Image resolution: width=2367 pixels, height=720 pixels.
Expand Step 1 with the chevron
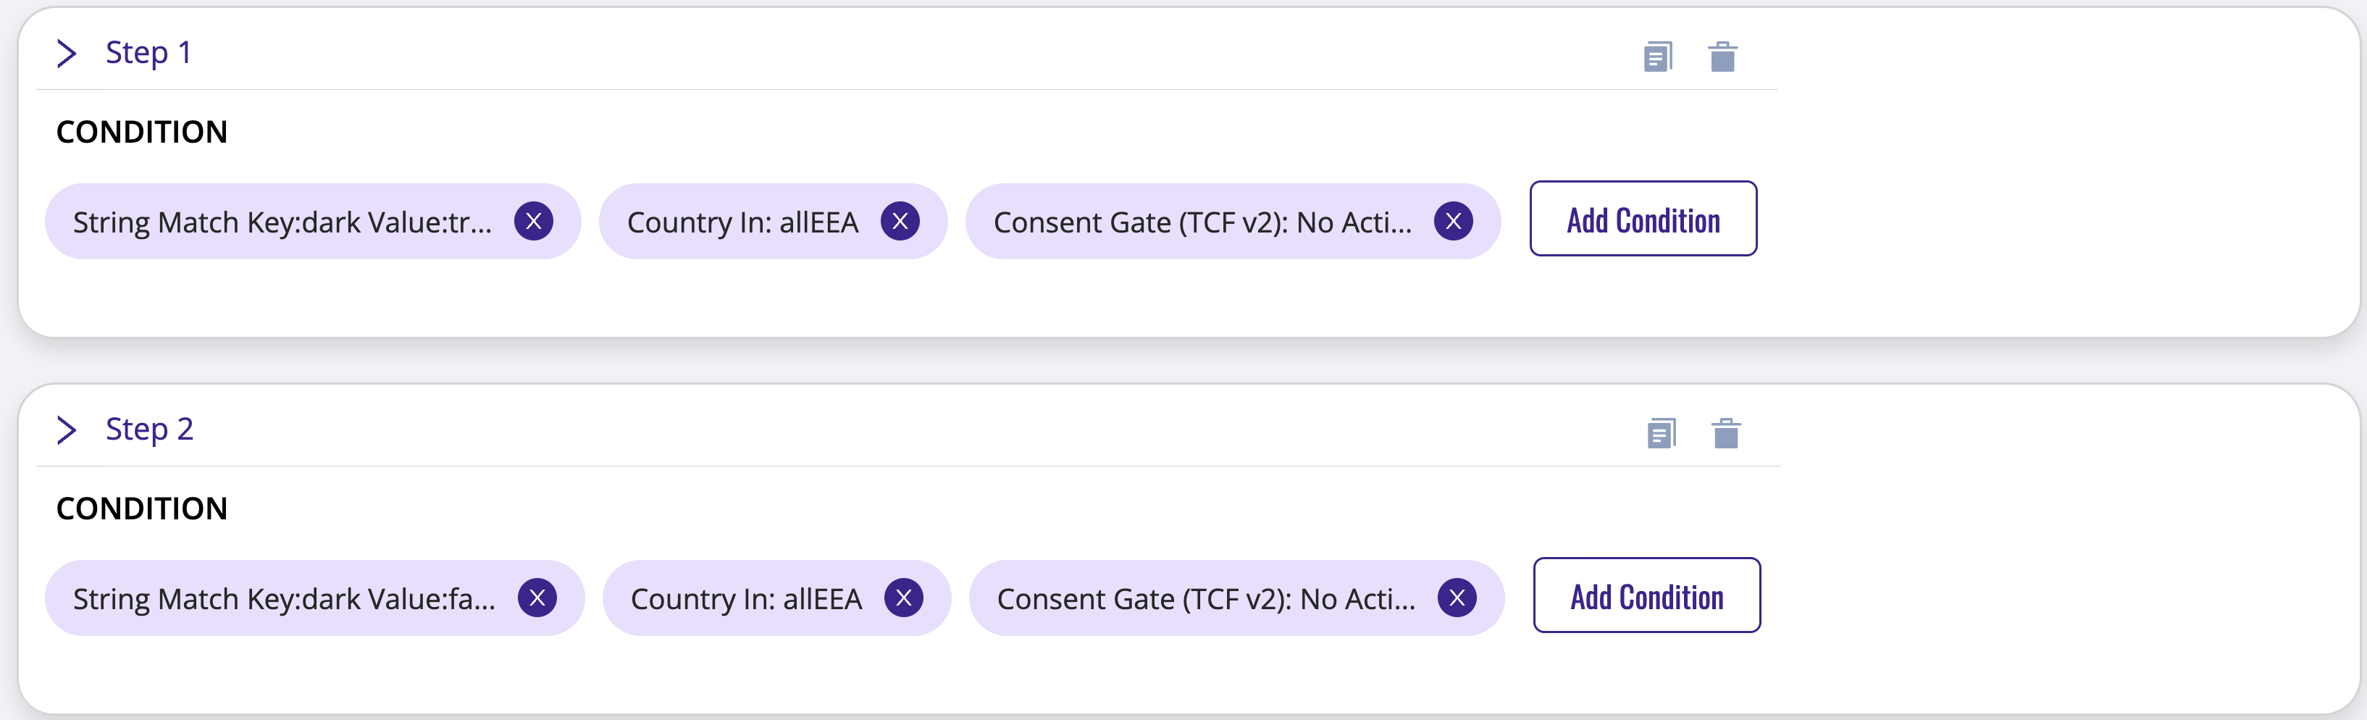[x=66, y=54]
